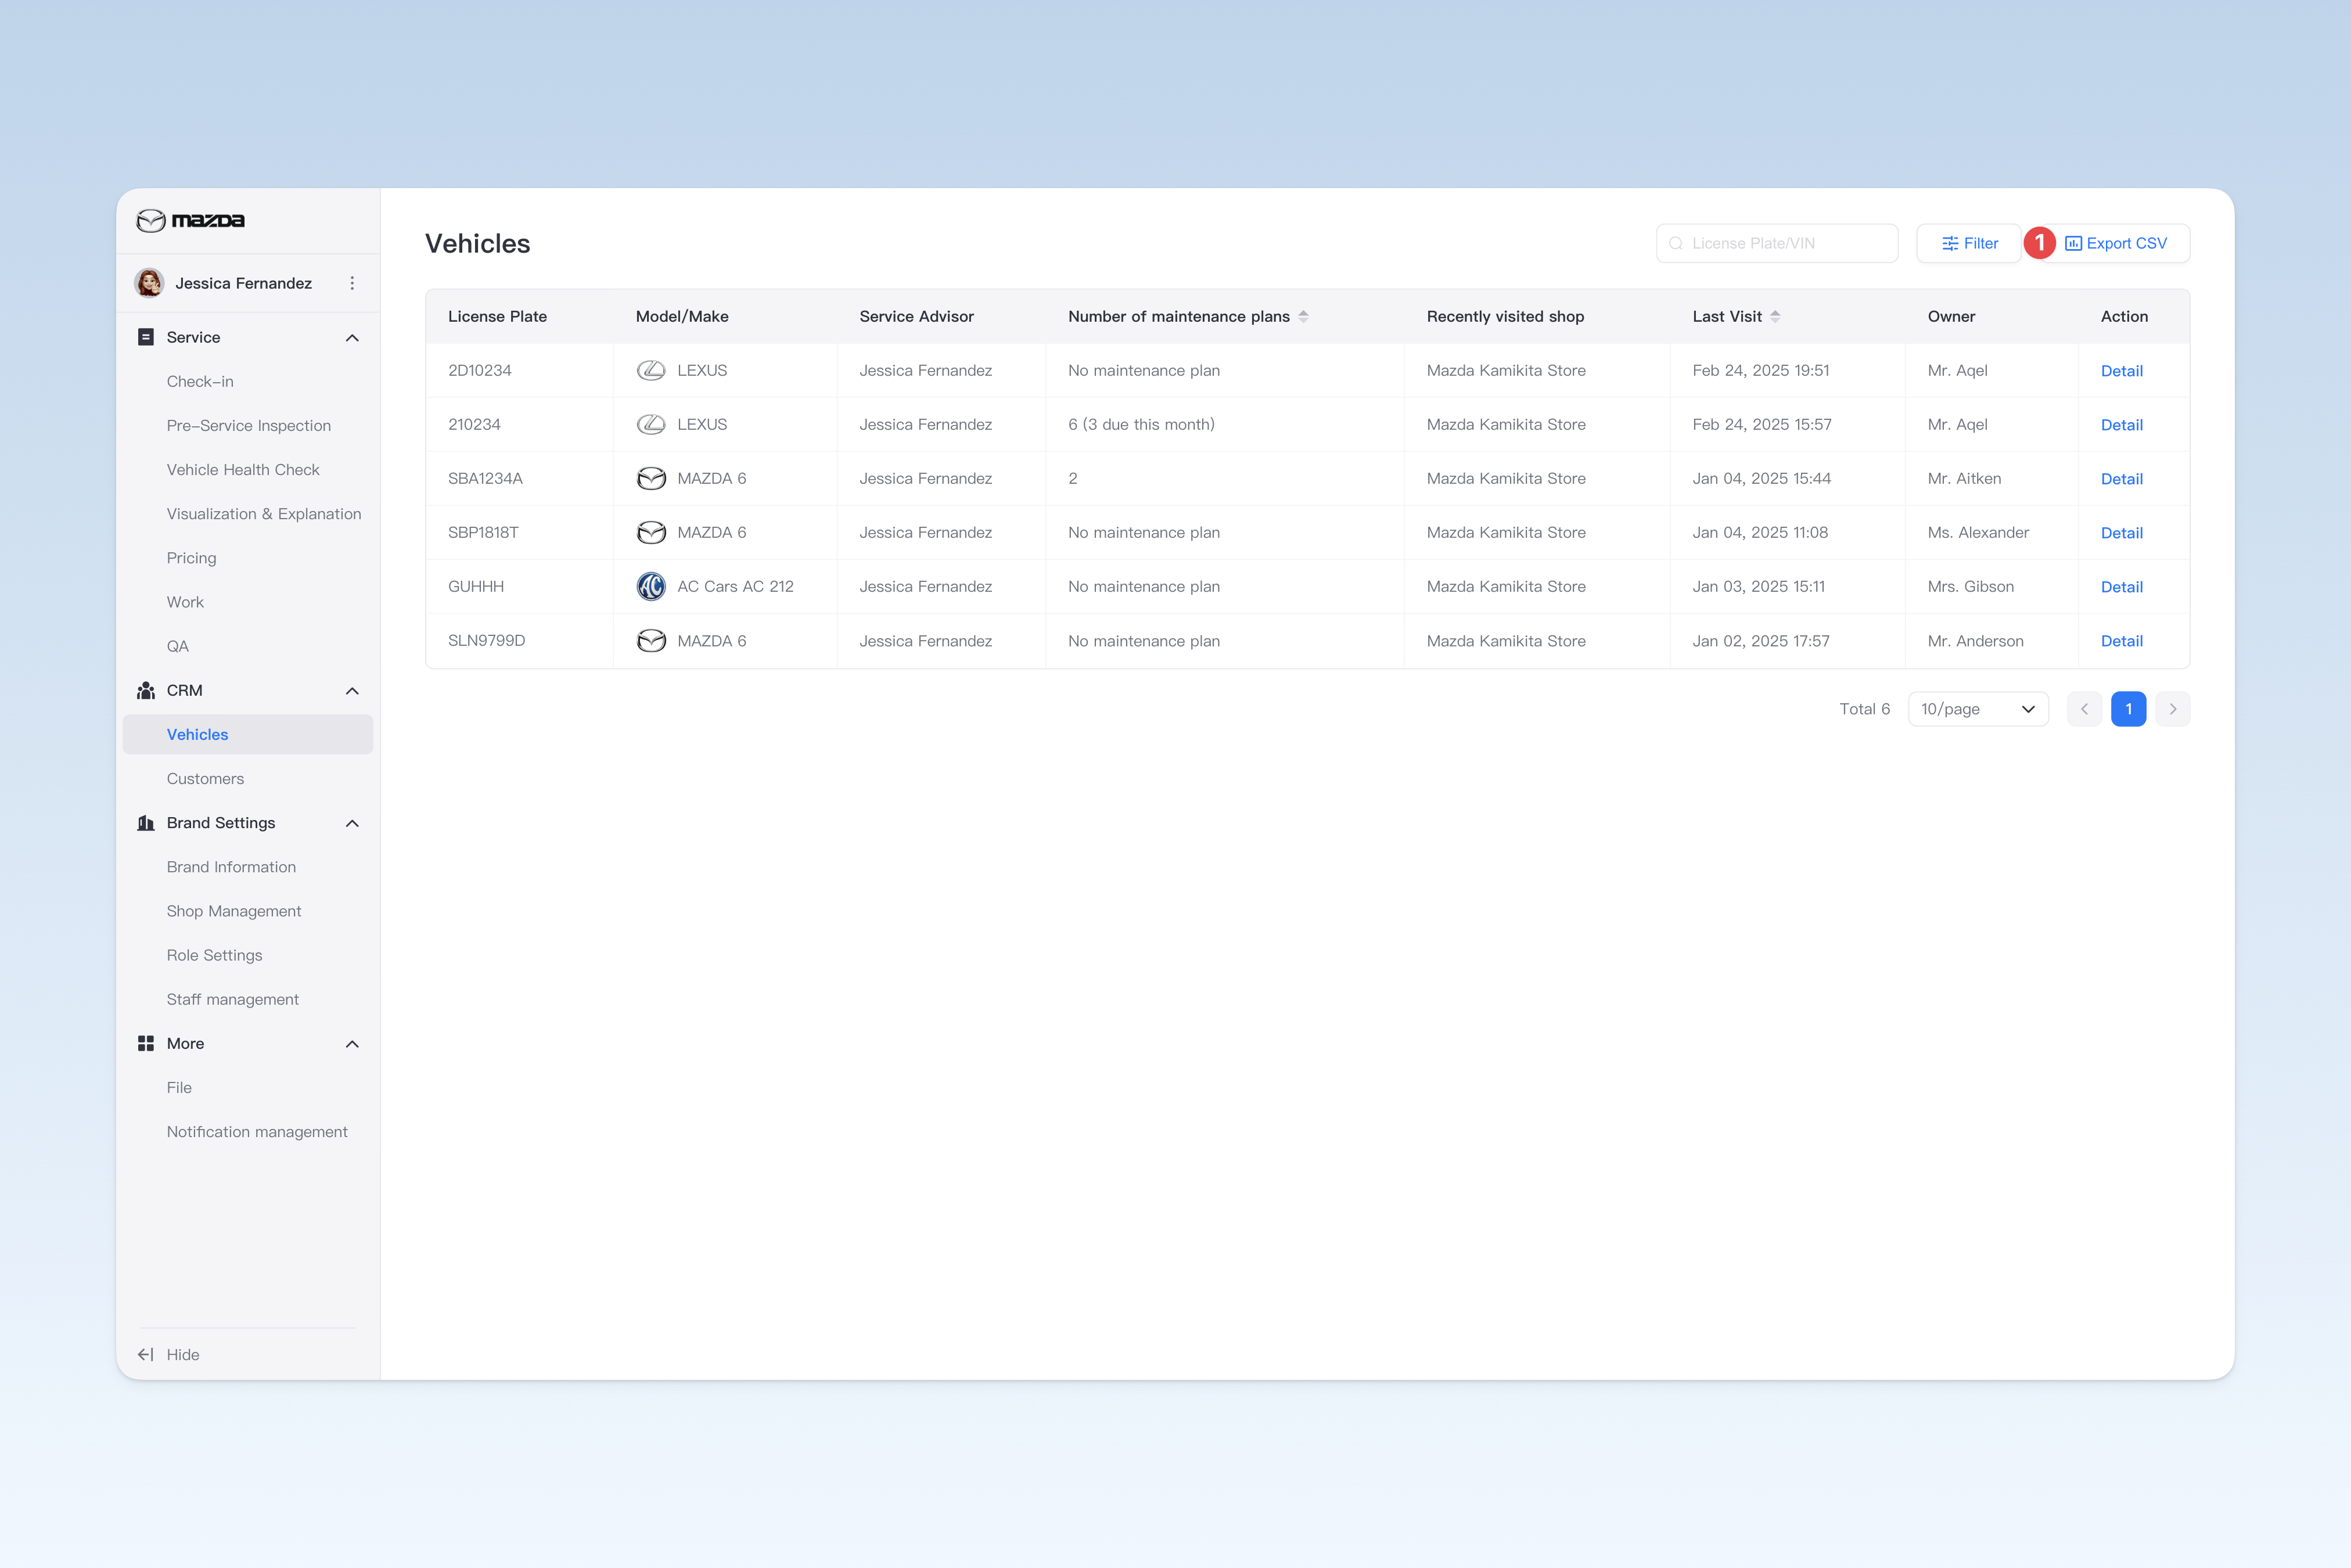Click the AC Cars logo in row GUHHH
2351x1568 pixels.
(x=651, y=586)
